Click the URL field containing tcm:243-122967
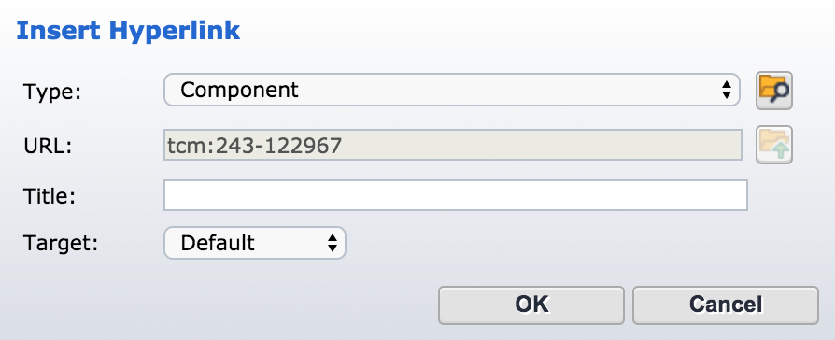This screenshot has width=835, height=340. point(453,145)
